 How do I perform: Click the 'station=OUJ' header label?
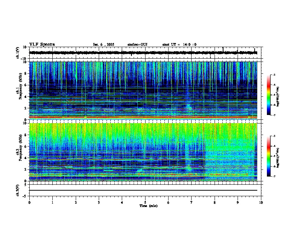click(x=137, y=45)
